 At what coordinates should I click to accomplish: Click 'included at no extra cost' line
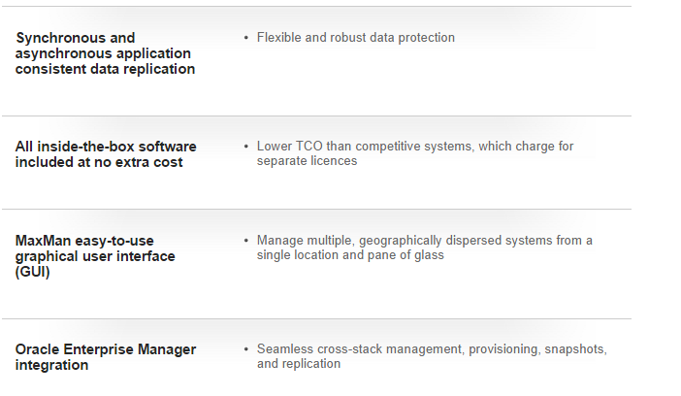99,162
